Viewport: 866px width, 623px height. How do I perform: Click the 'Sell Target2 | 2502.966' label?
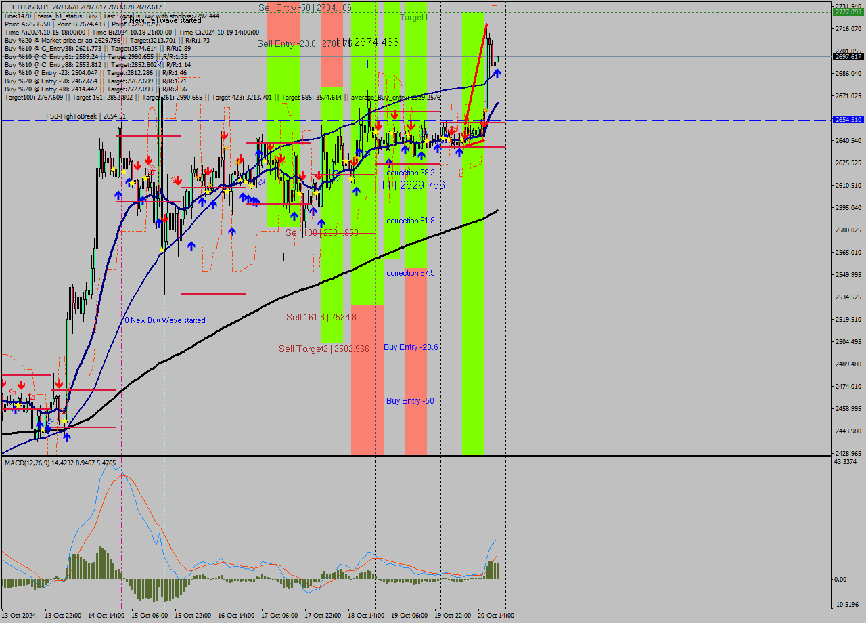pos(324,349)
